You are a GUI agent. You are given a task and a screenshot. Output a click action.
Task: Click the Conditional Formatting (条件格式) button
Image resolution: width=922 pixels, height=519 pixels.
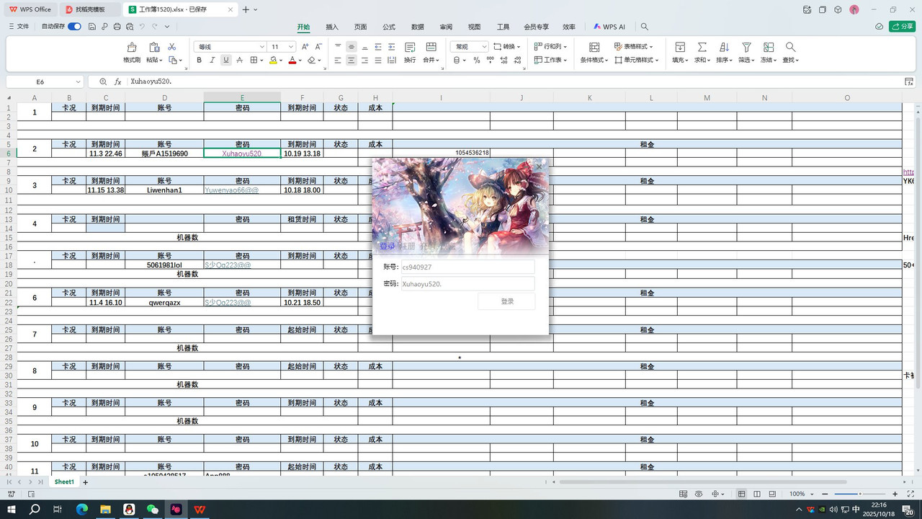click(x=594, y=53)
